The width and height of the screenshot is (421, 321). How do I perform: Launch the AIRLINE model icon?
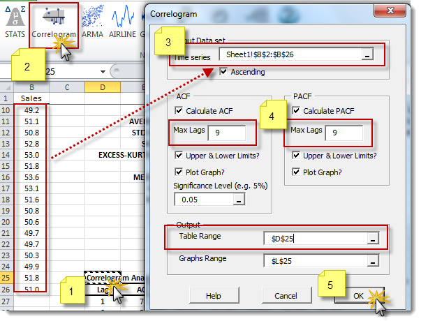[123, 22]
